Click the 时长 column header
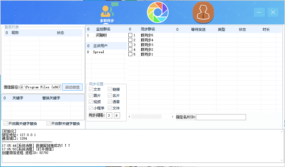The width and height of the screenshot is (285, 167). (x=266, y=30)
